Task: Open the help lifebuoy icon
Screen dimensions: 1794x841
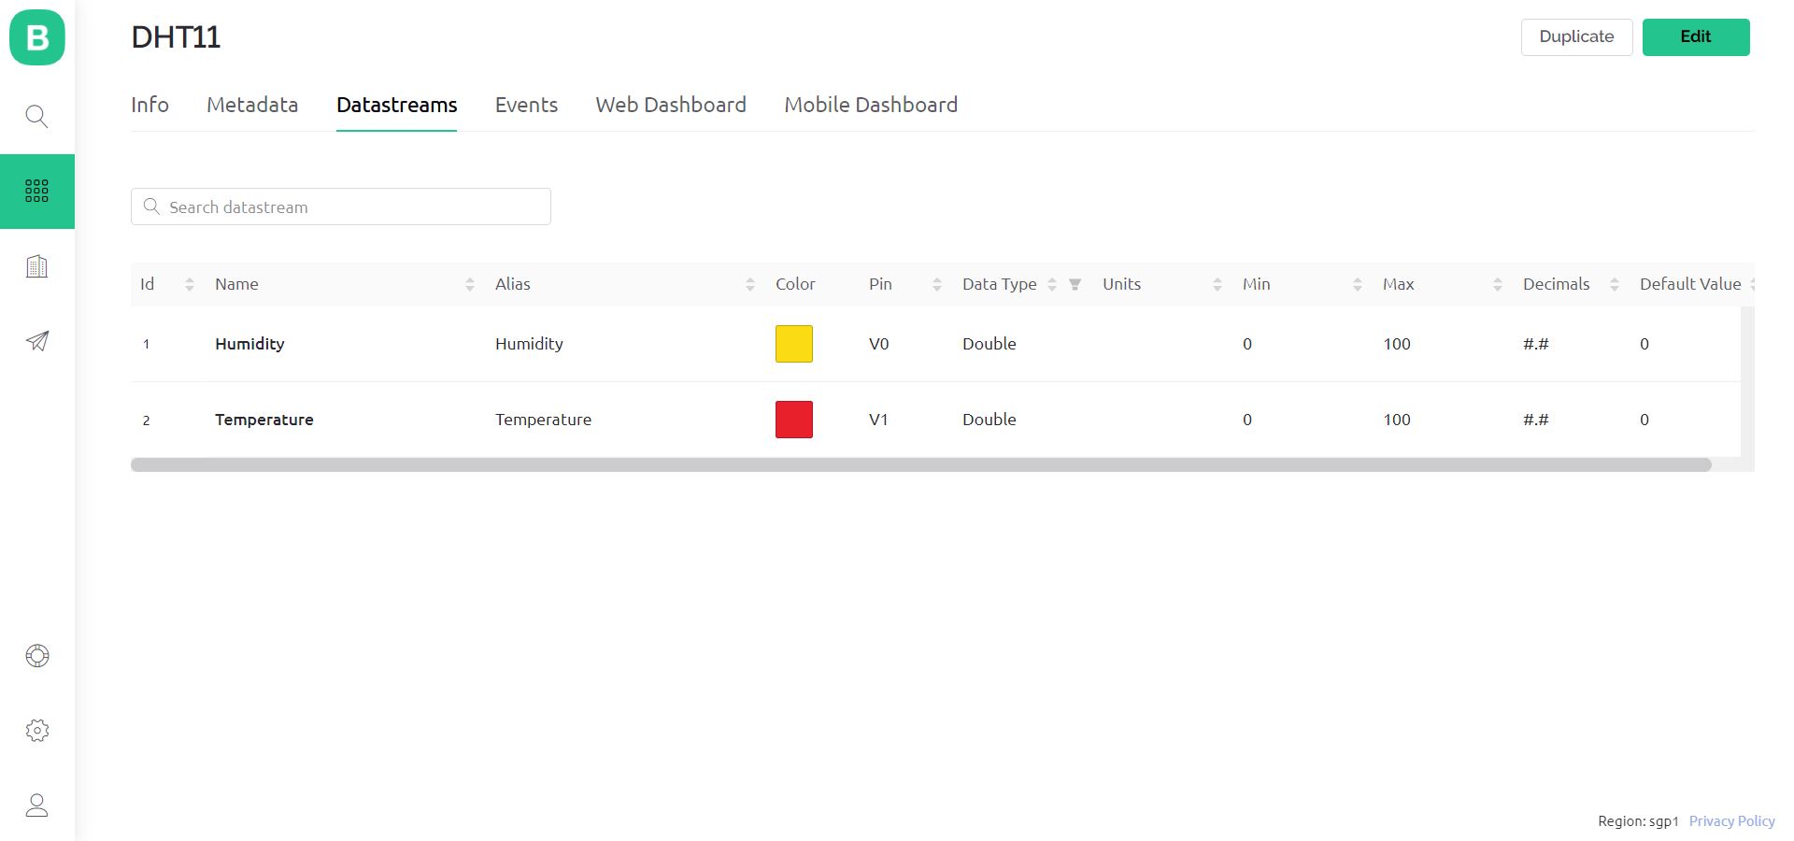Action: (36, 656)
